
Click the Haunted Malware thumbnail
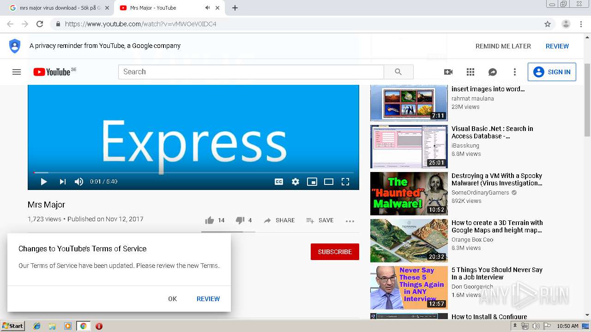coord(409,194)
